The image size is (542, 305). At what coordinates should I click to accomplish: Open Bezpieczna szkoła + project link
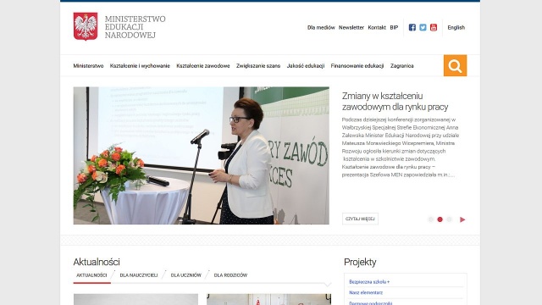tap(369, 282)
